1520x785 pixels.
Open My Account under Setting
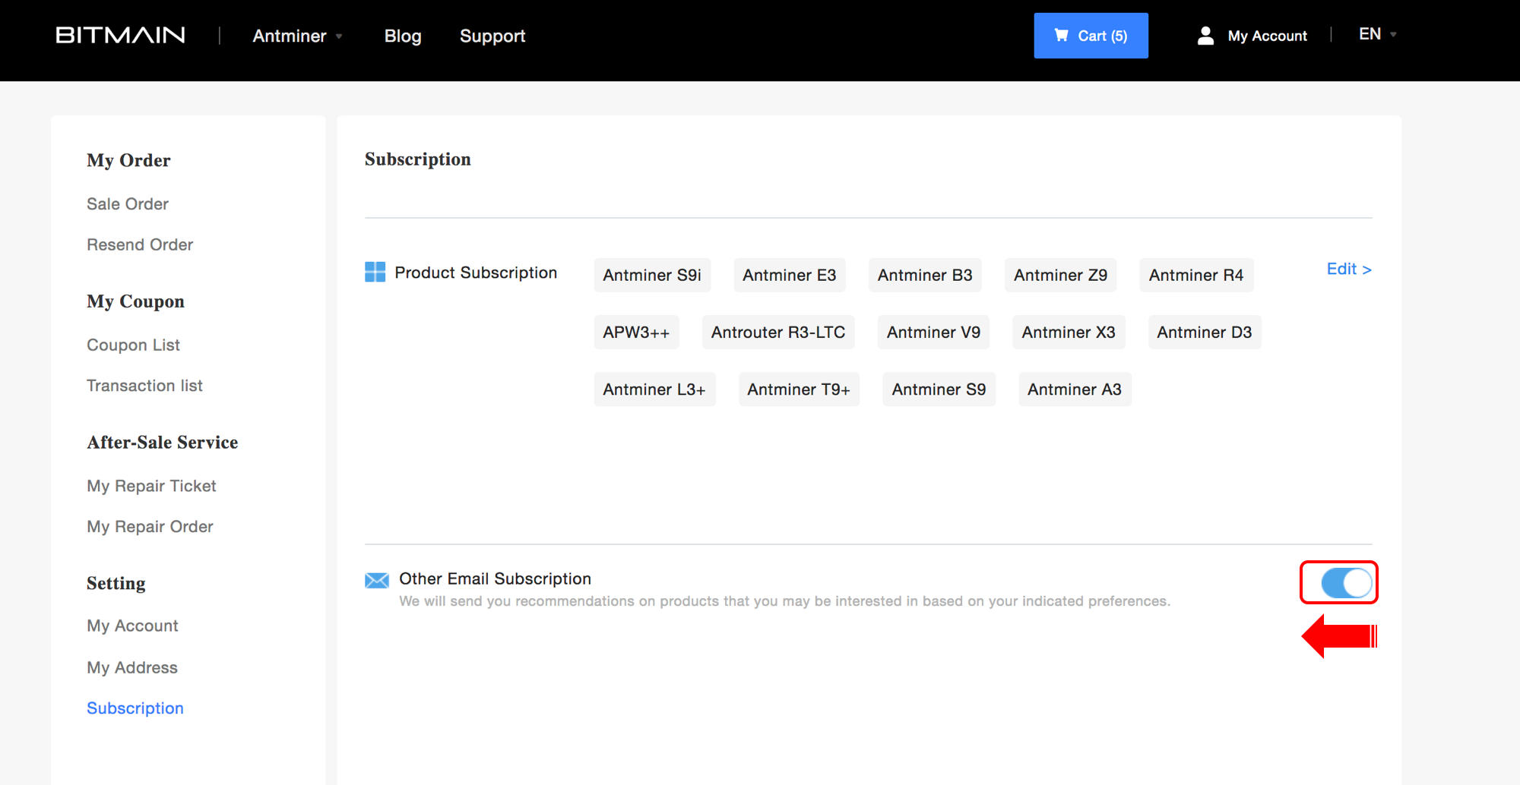coord(132,626)
